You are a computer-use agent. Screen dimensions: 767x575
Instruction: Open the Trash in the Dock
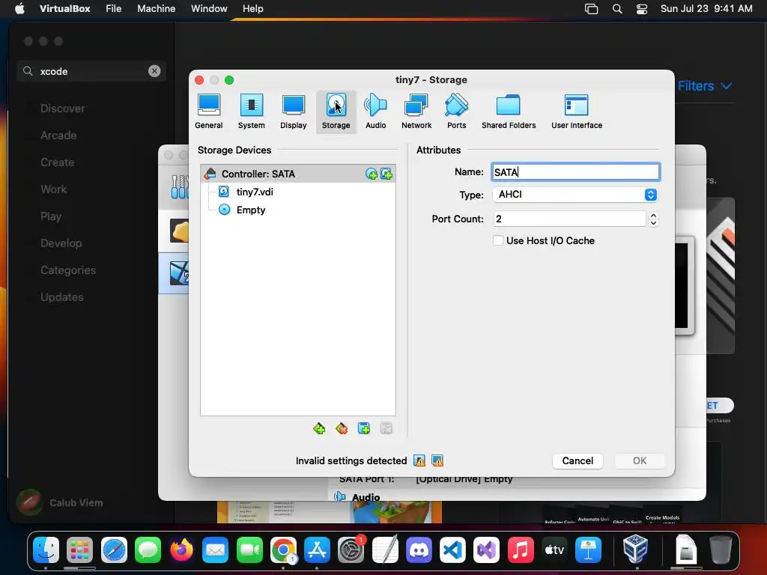(721, 550)
